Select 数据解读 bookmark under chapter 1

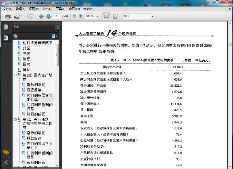pyautogui.click(x=34, y=90)
